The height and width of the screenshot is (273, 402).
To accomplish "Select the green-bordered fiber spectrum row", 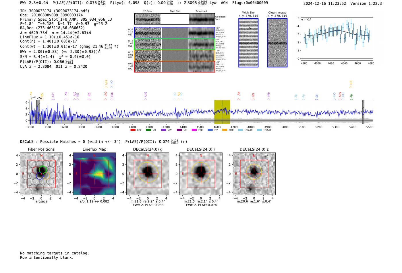I will click(175, 44).
